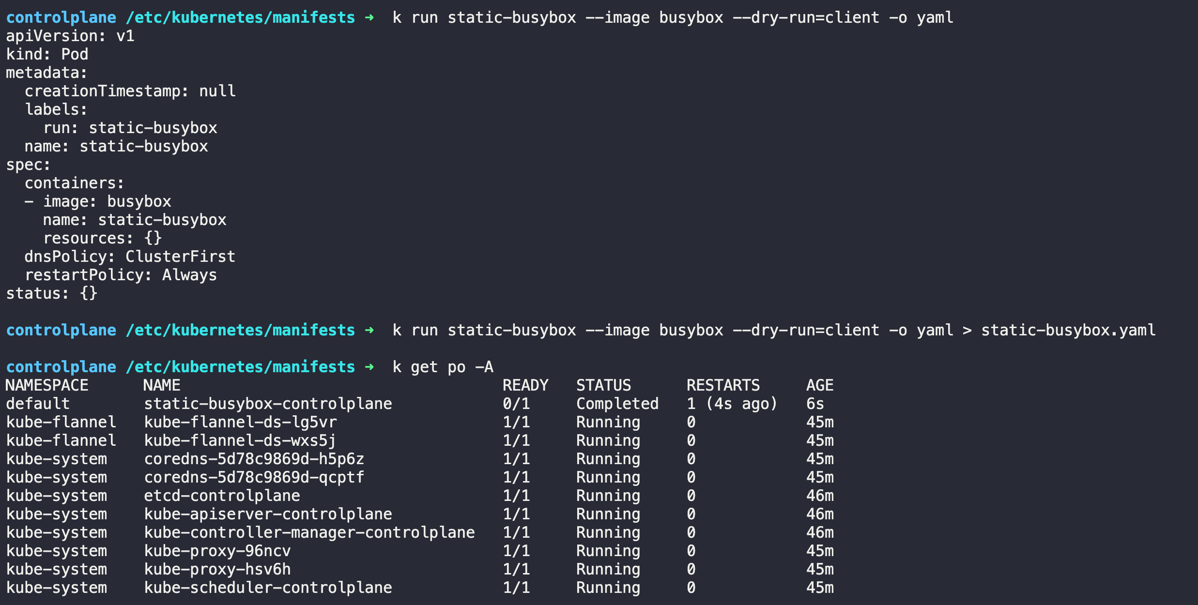Click the 'Completed' status text

[x=617, y=404]
